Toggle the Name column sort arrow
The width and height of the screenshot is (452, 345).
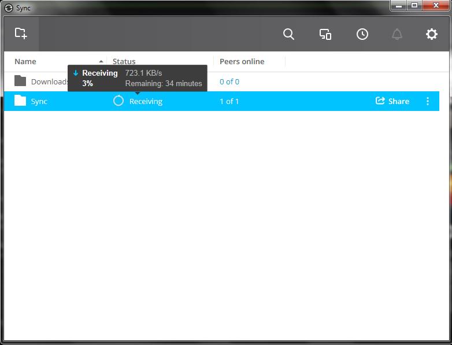pyautogui.click(x=101, y=61)
